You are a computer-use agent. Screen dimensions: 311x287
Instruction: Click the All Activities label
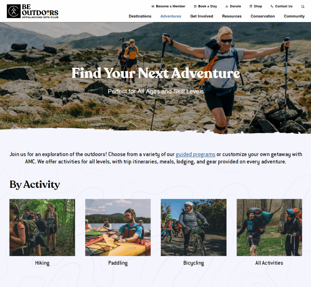pos(269,263)
